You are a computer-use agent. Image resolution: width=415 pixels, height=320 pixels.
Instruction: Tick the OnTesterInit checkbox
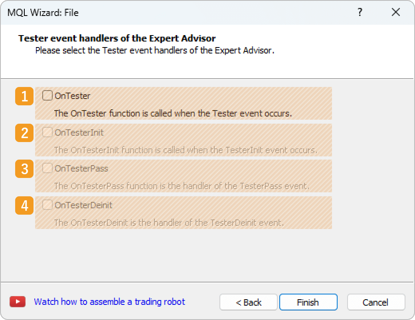[x=47, y=132]
